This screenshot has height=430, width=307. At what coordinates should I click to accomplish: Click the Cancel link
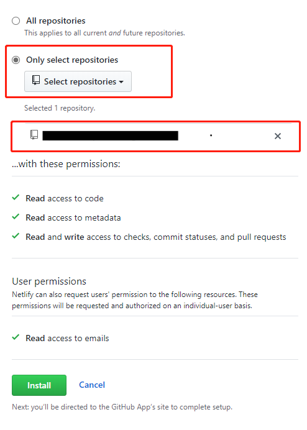point(92,385)
